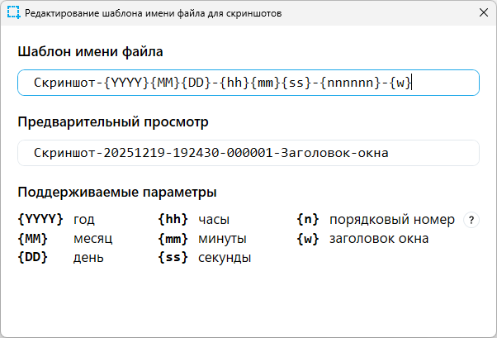Click the {ss} seconds parameter

coord(173,257)
